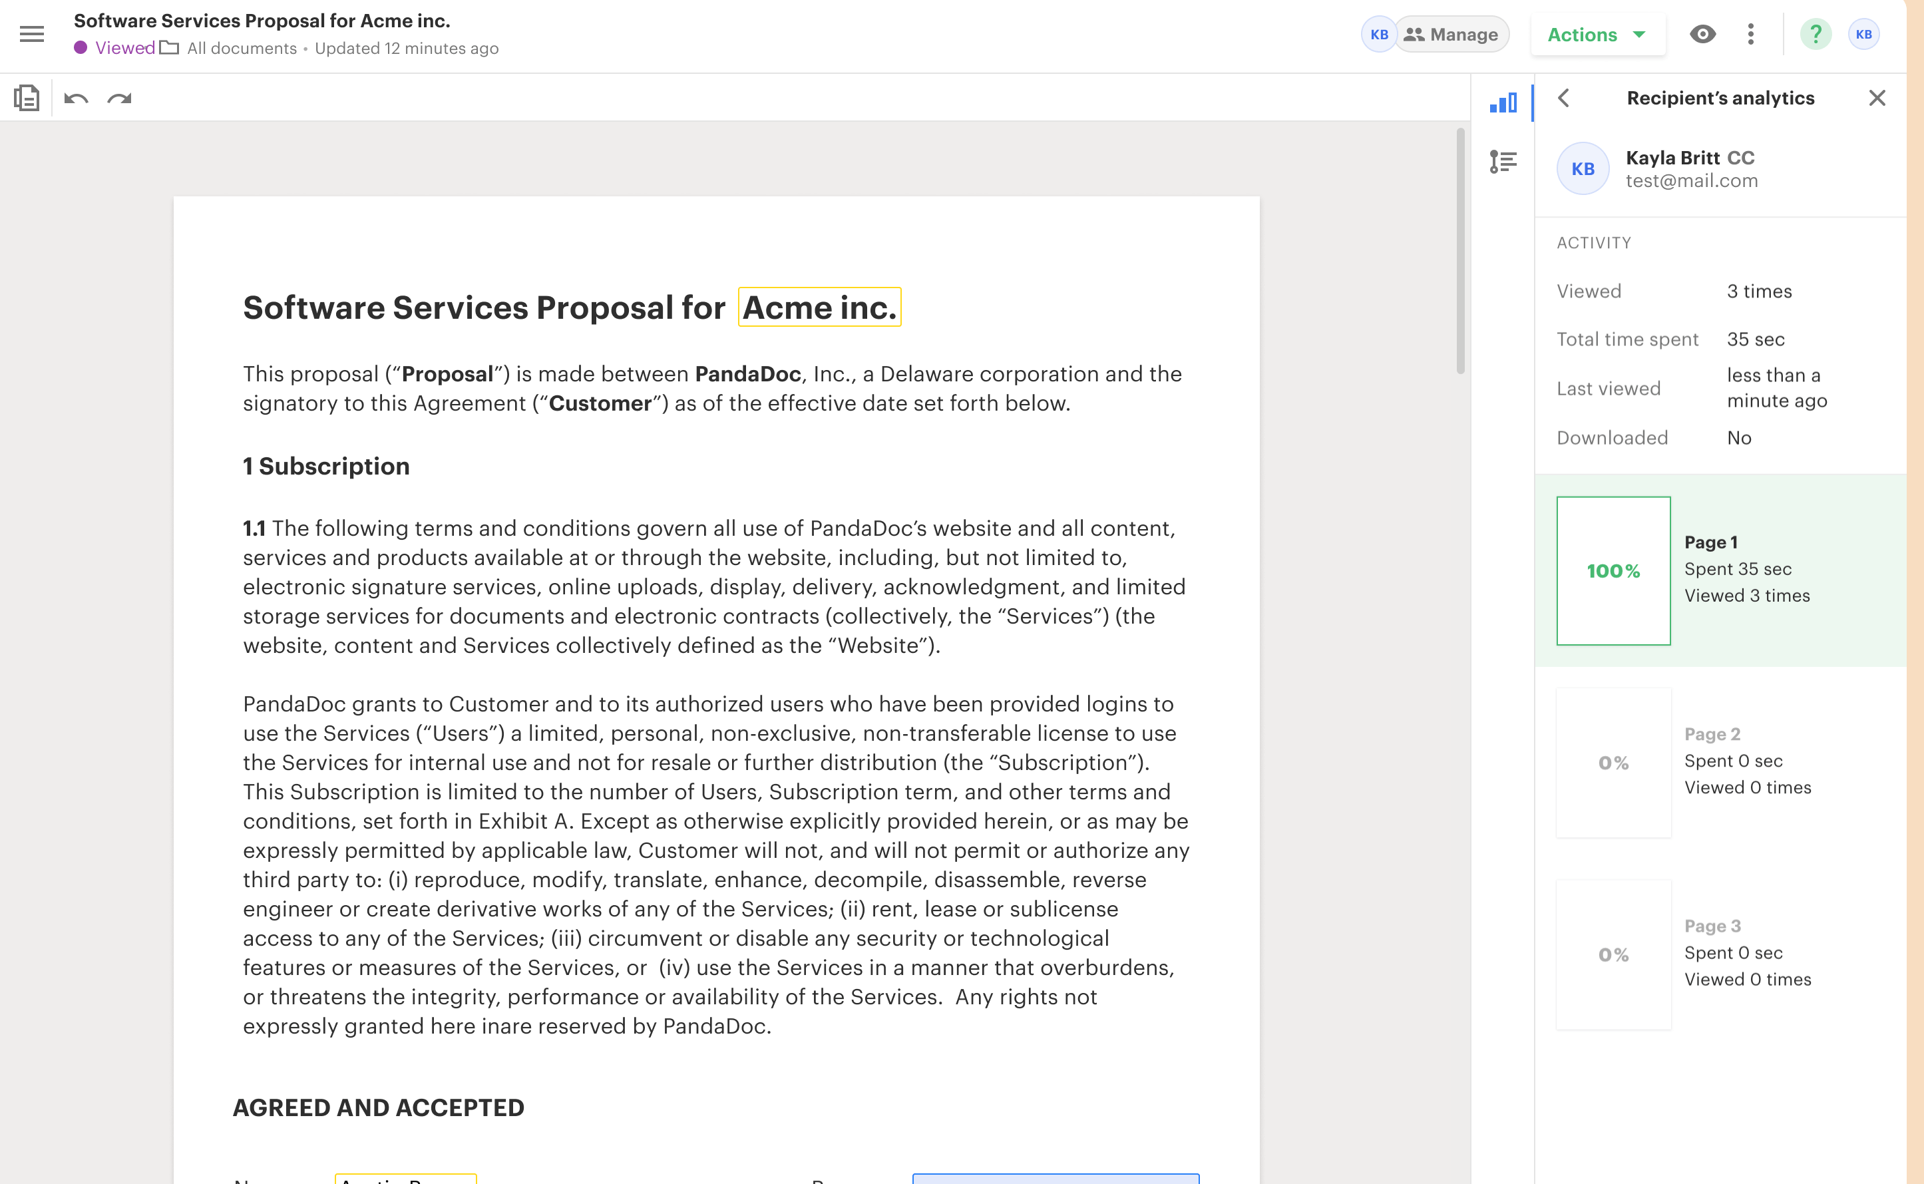Open the KB user account avatar

[x=1863, y=35]
